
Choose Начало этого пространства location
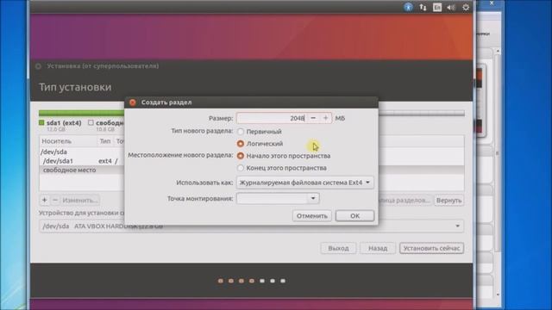pyautogui.click(x=284, y=156)
